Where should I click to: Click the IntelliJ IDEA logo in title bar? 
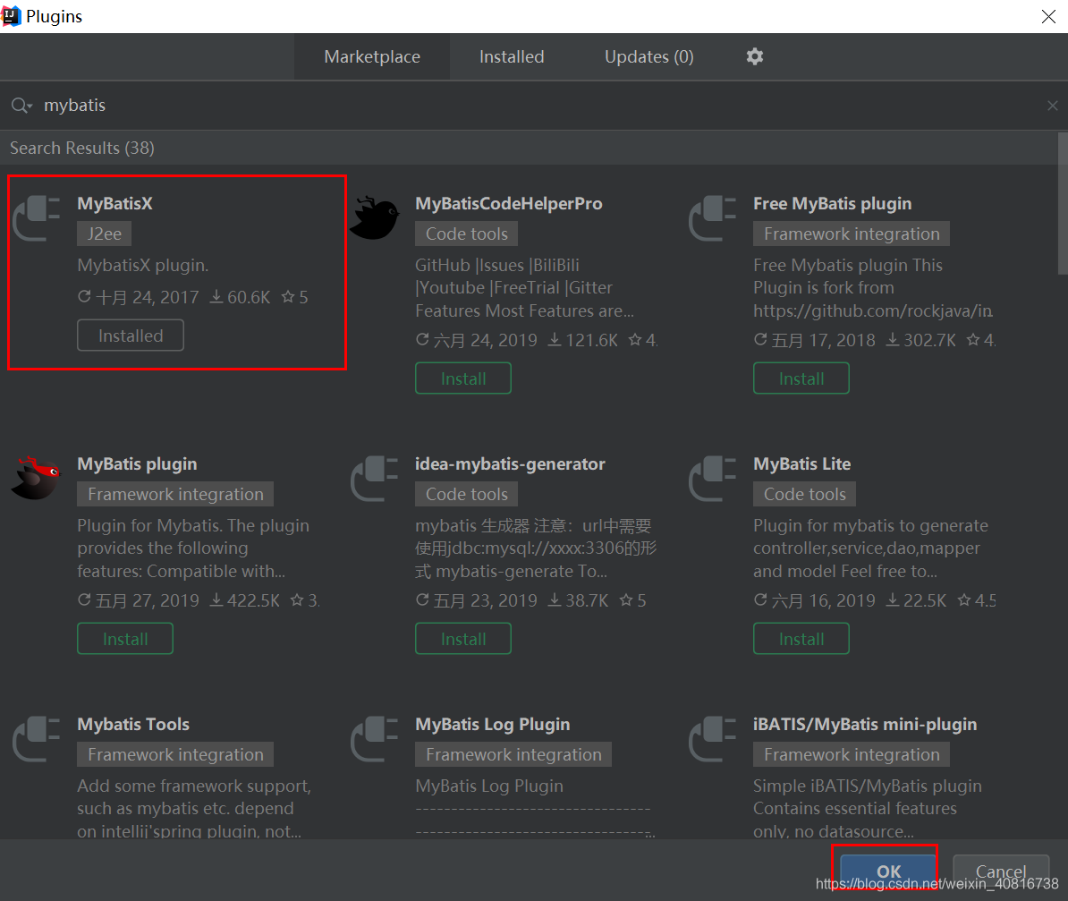[12, 16]
